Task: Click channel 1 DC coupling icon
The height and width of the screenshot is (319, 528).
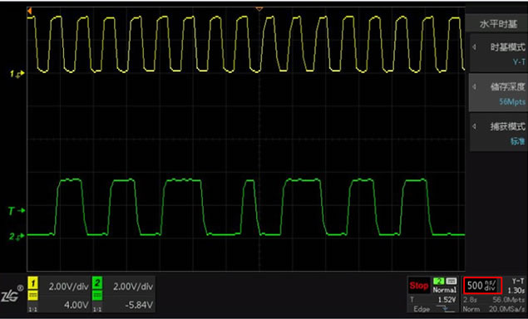Action: [x=32, y=296]
